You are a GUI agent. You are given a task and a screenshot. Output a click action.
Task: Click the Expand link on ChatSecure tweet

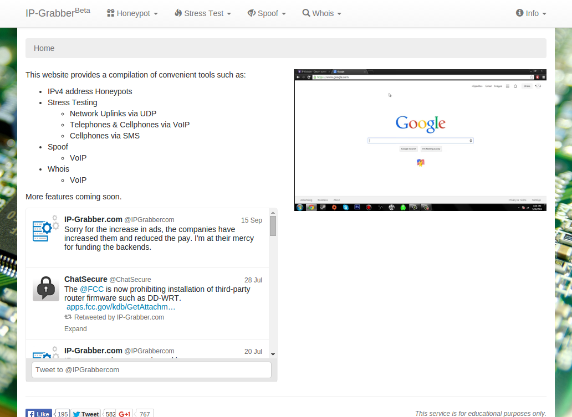75,329
